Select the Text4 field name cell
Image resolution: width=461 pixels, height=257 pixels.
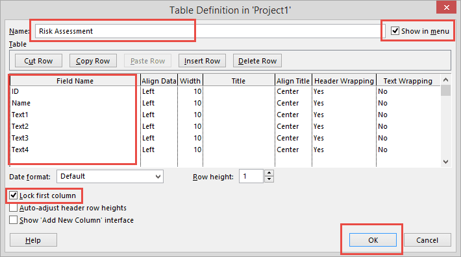click(x=75, y=150)
